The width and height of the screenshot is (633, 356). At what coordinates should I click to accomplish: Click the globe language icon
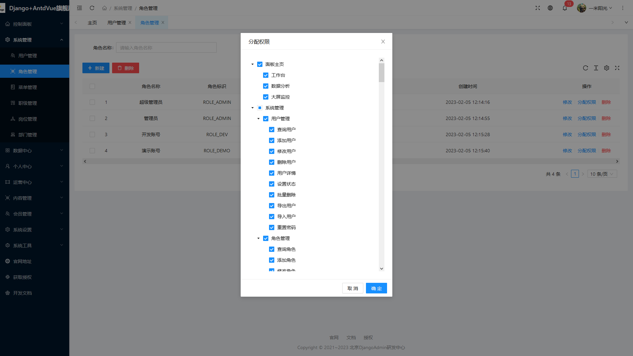pyautogui.click(x=550, y=8)
